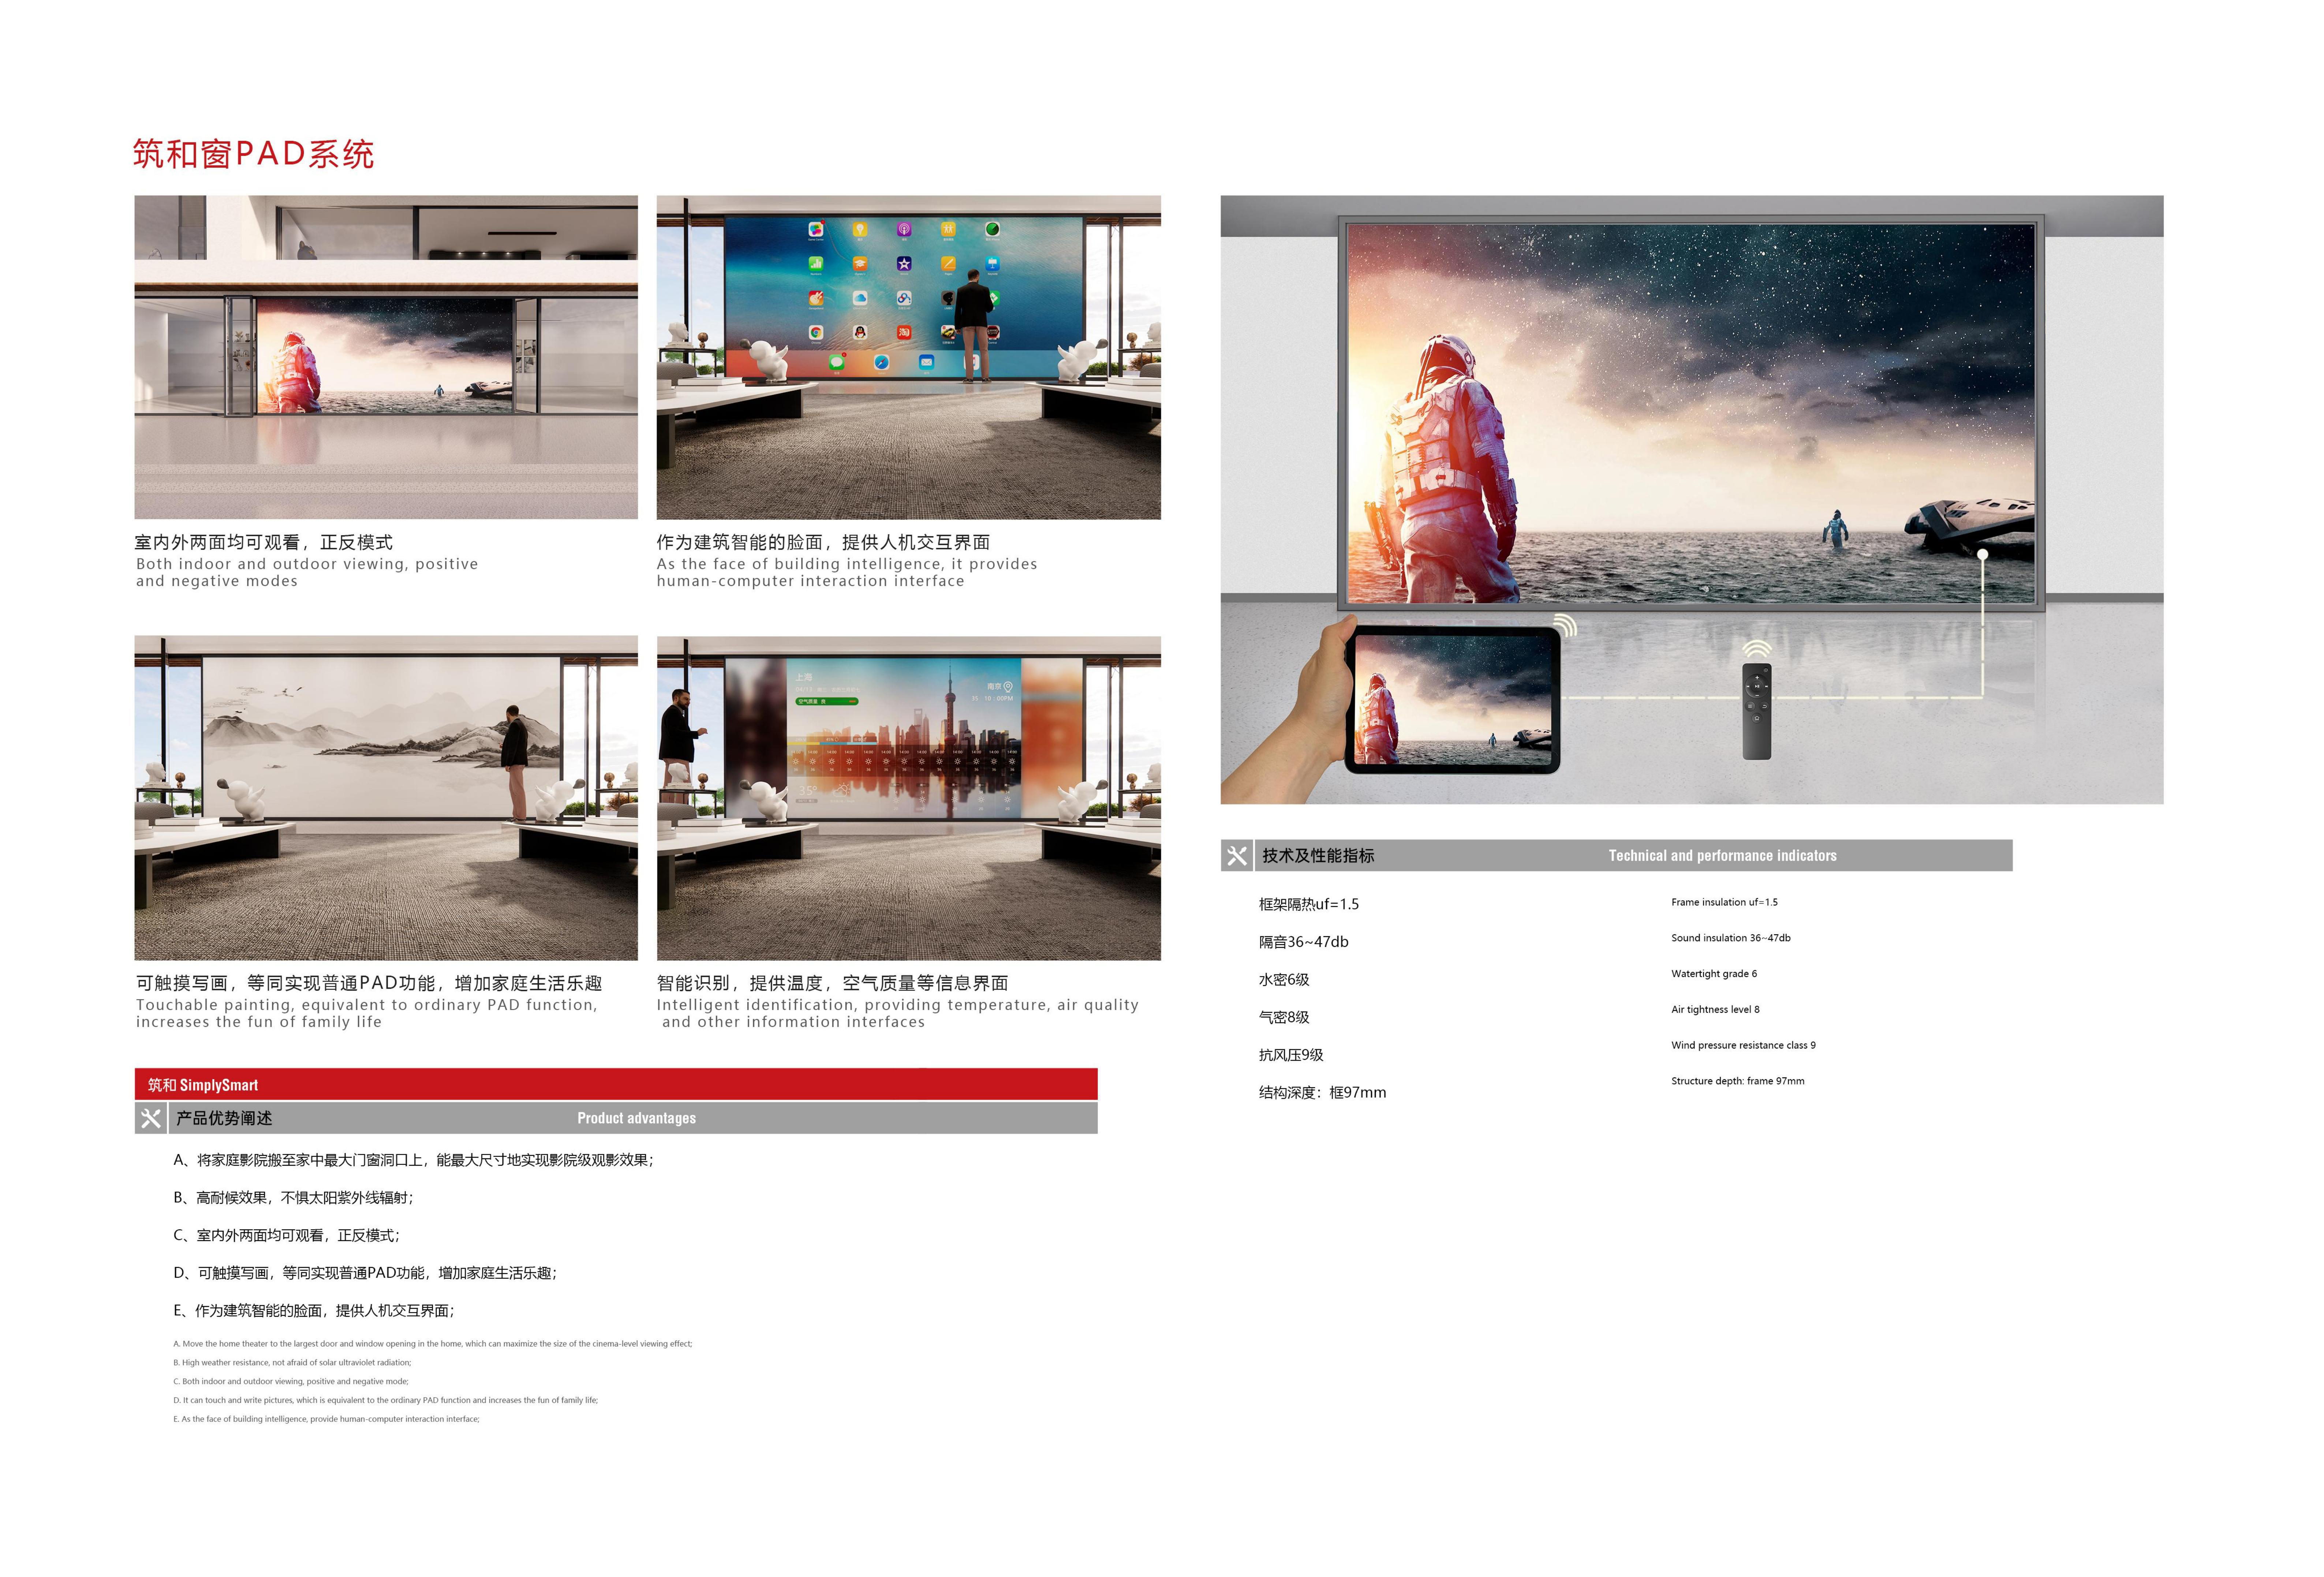Click caption 作为建筑智能的脸面，提供人机交互界面

tap(823, 542)
